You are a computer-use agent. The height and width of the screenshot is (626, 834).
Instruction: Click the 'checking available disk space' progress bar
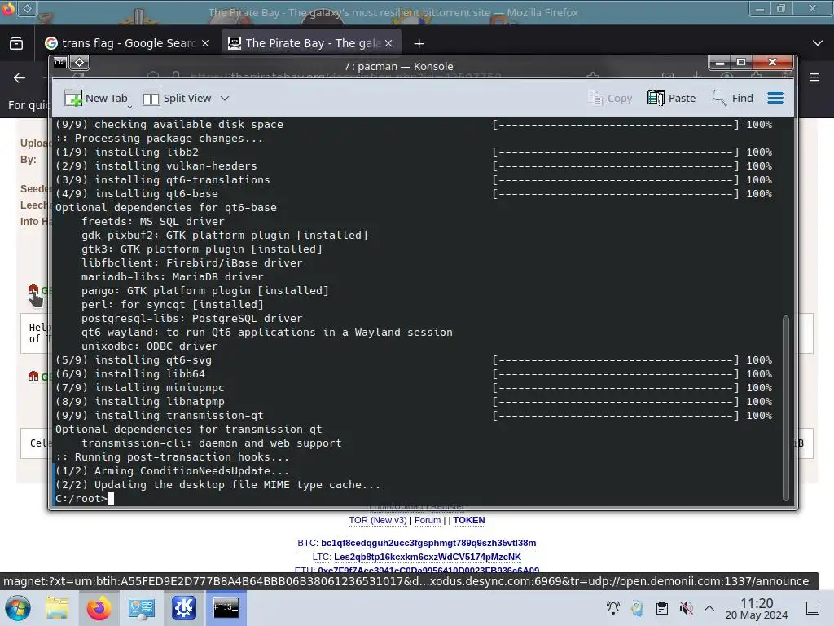pyautogui.click(x=616, y=125)
